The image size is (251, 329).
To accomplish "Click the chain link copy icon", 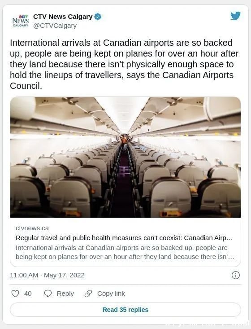I will click(x=88, y=294).
